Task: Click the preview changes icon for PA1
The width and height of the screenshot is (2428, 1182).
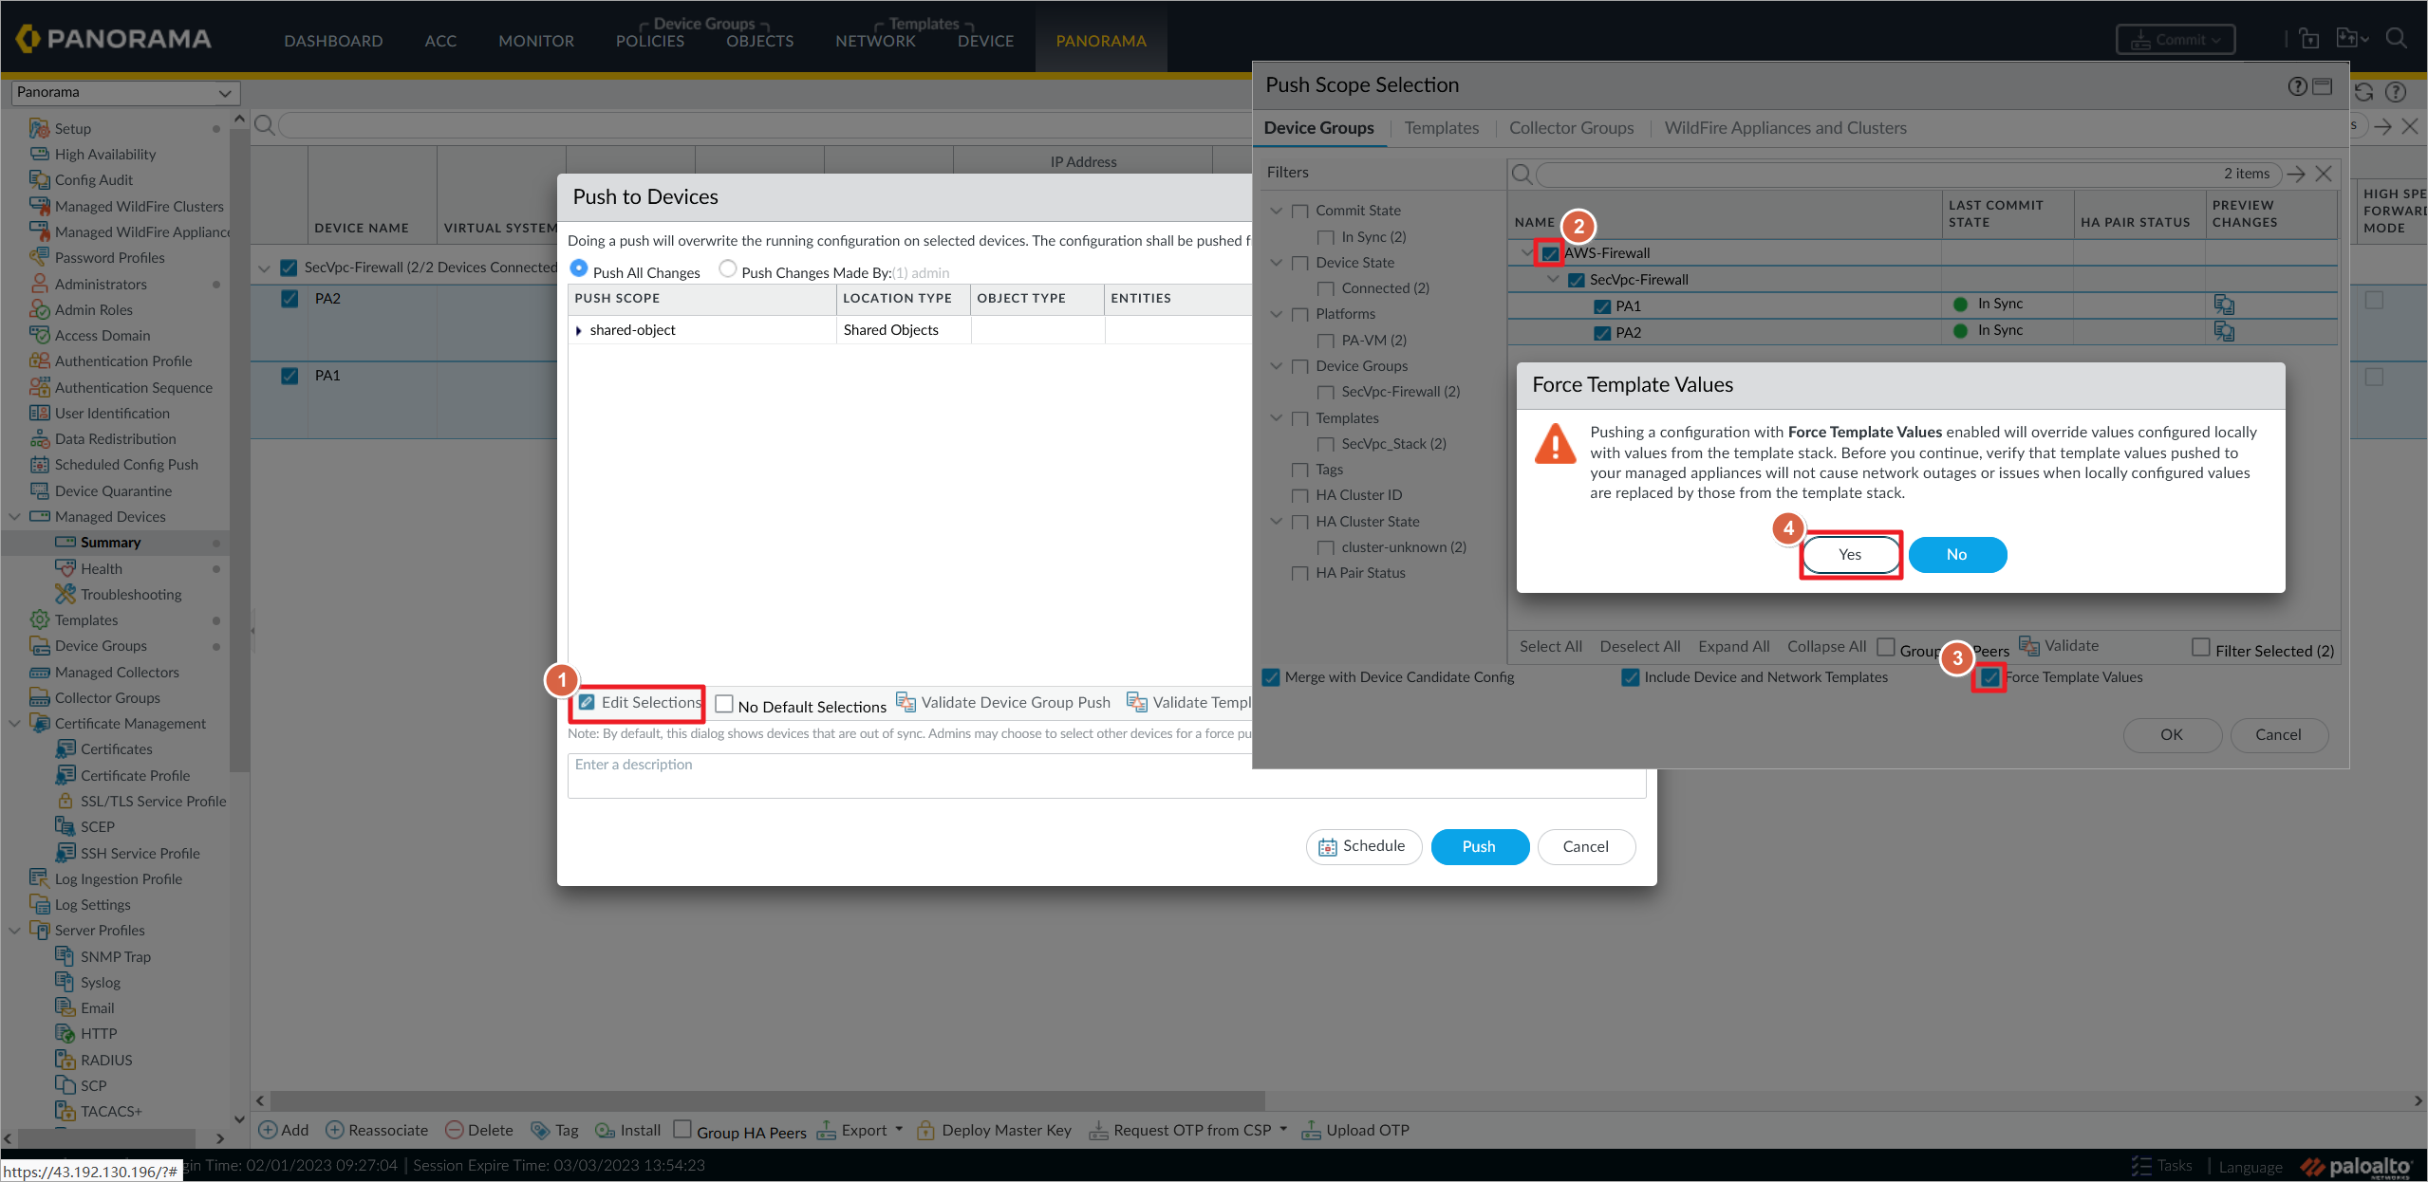Action: [x=2223, y=305]
